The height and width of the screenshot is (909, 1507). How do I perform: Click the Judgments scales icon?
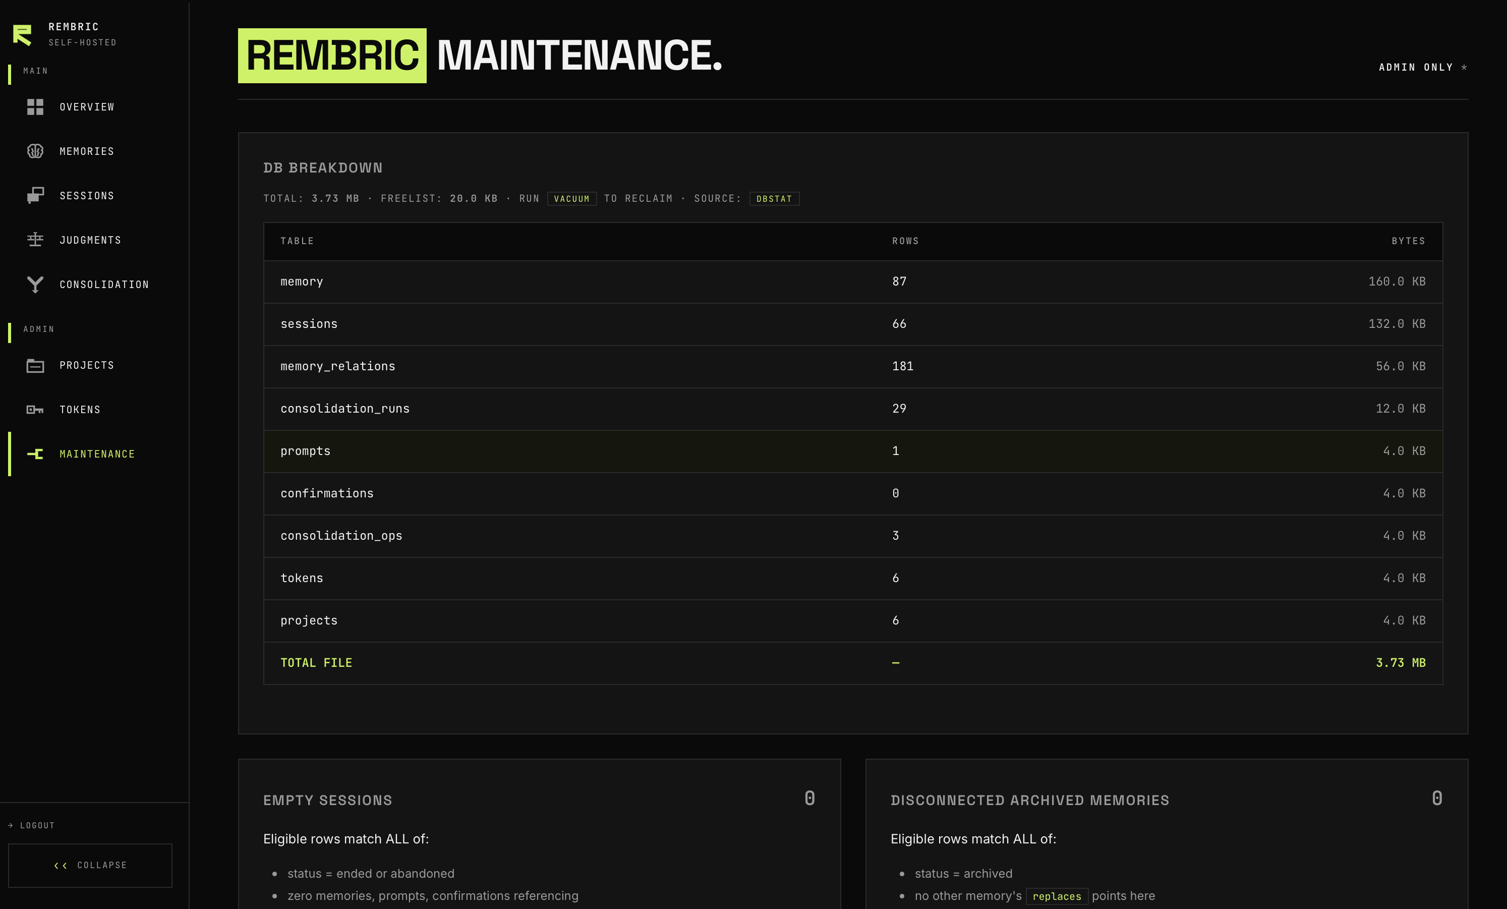point(35,240)
